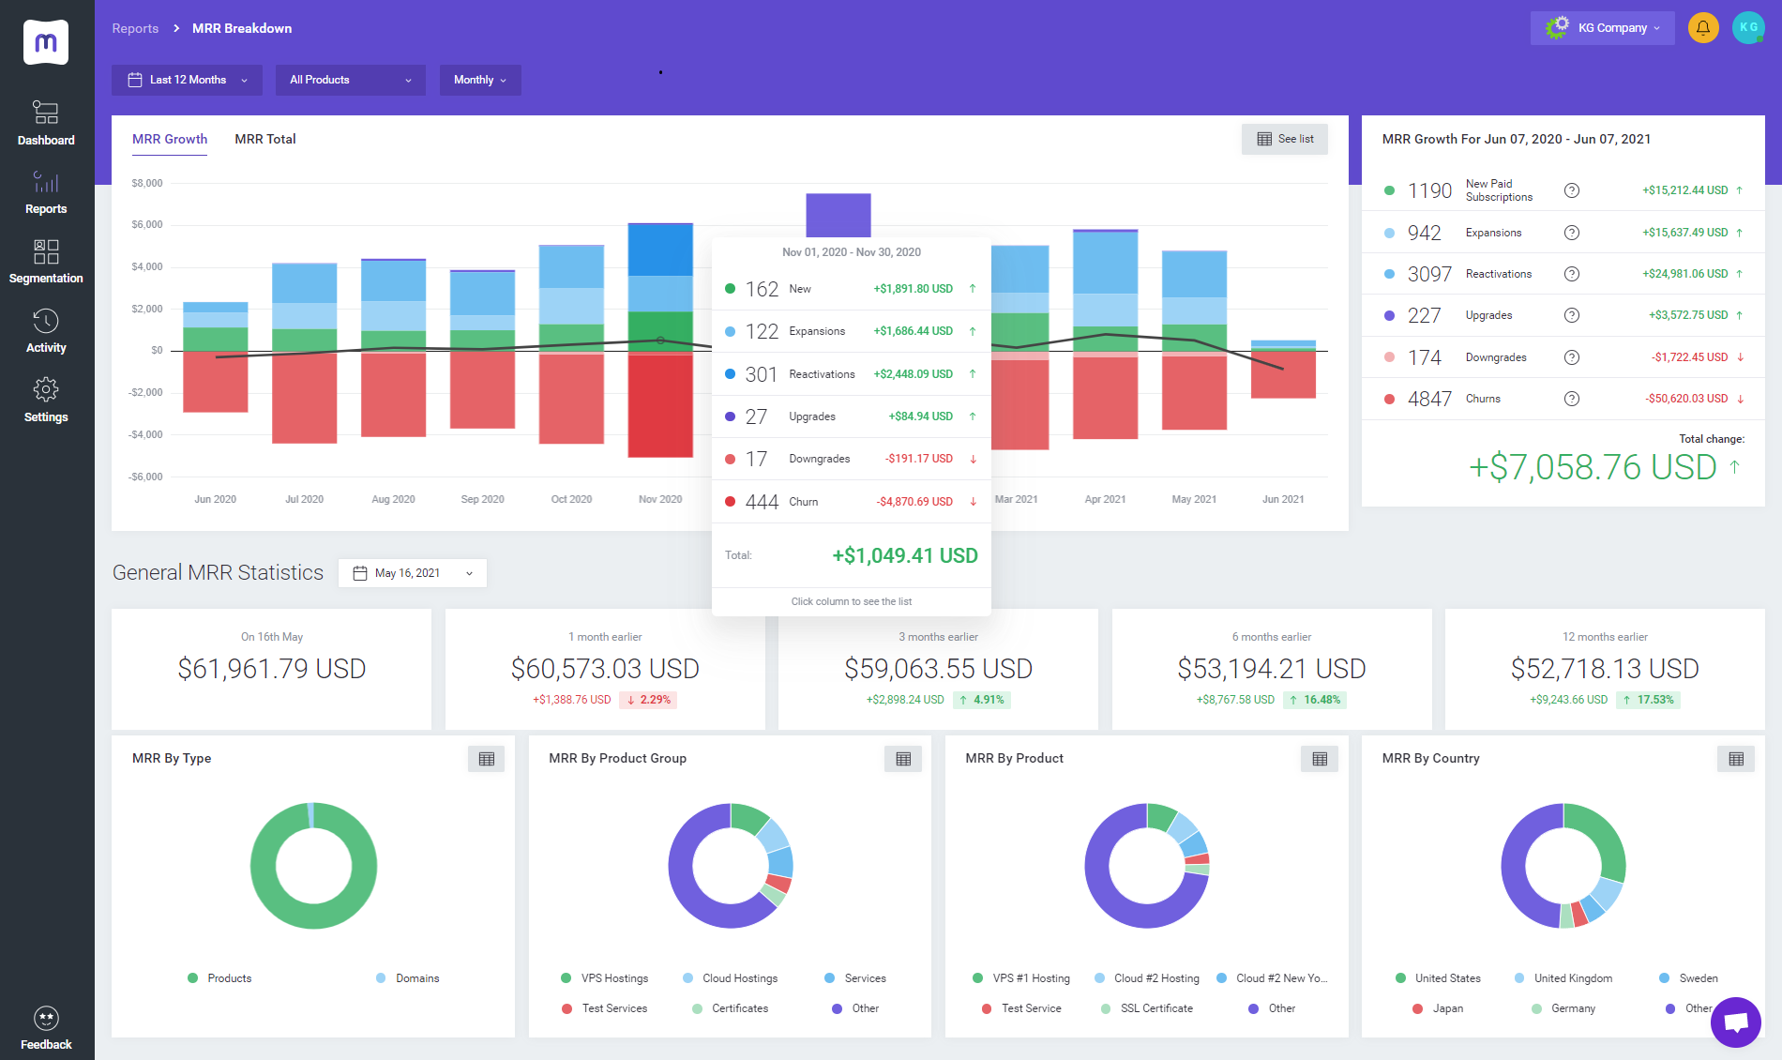Expand the Monthly interval dropdown
The height and width of the screenshot is (1060, 1782).
479,80
